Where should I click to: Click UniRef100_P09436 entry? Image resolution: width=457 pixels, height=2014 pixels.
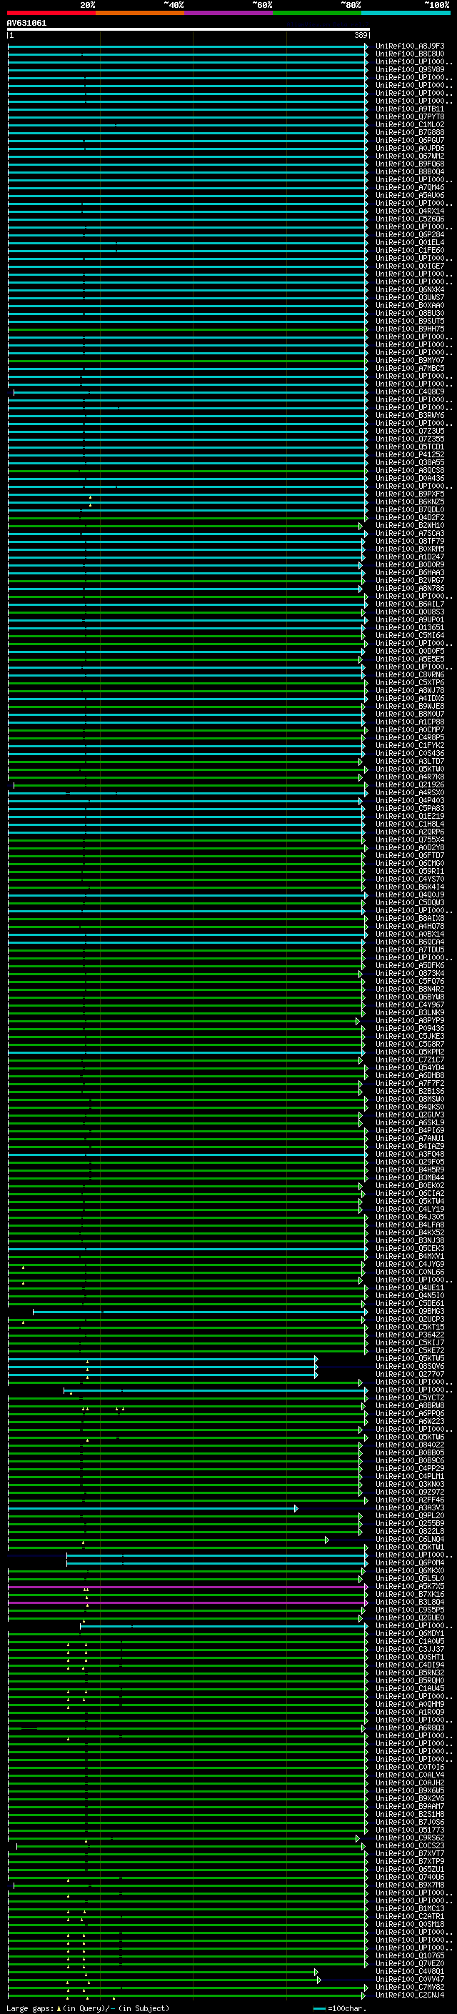410,1029
